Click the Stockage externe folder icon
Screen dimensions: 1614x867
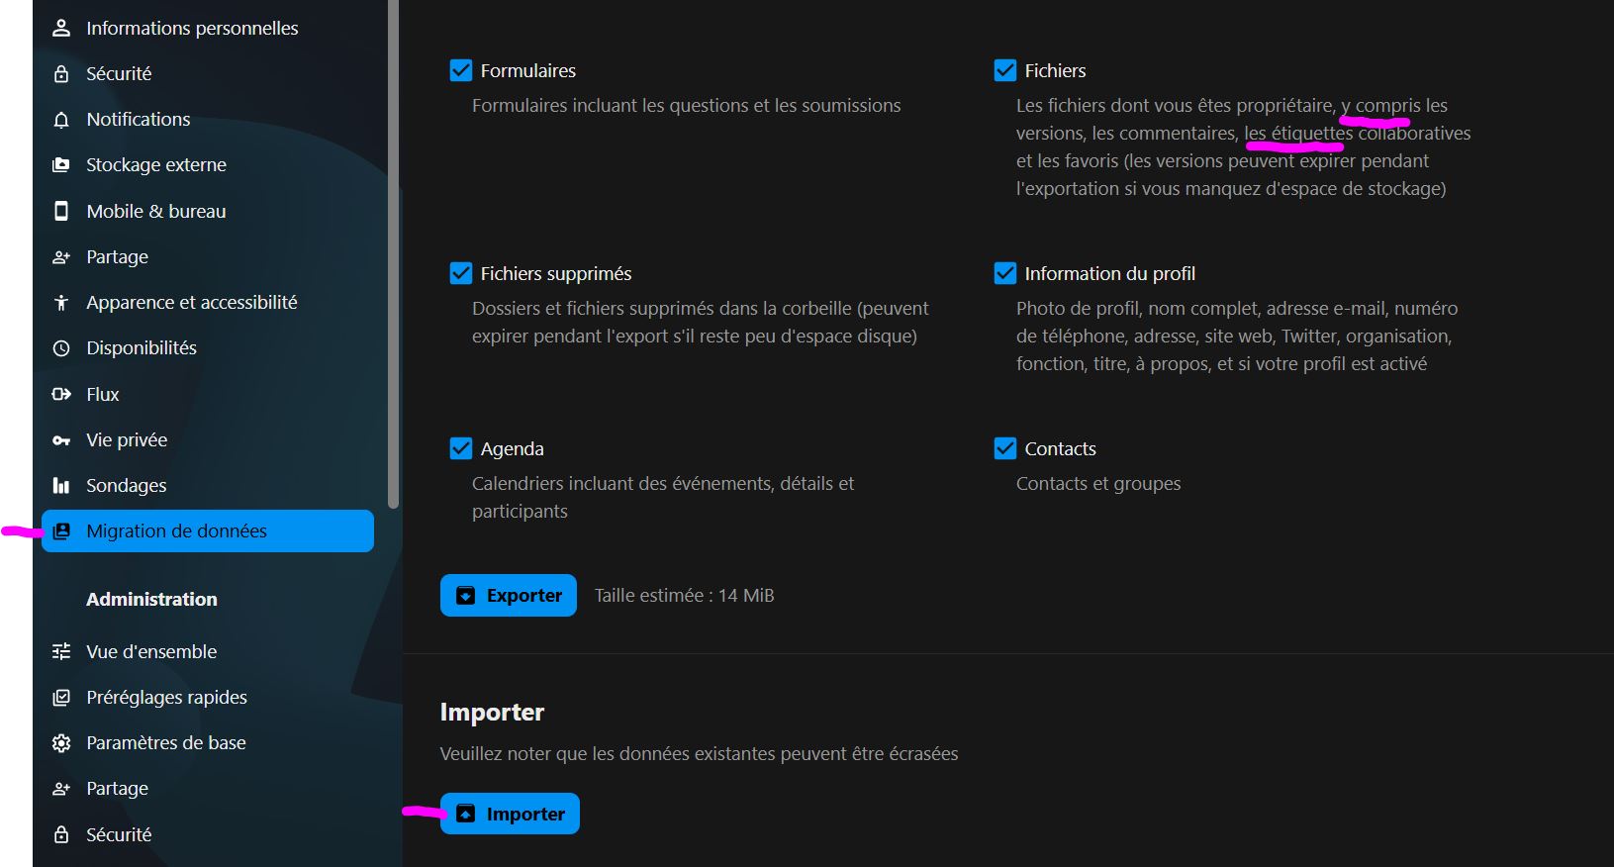pos(61,165)
